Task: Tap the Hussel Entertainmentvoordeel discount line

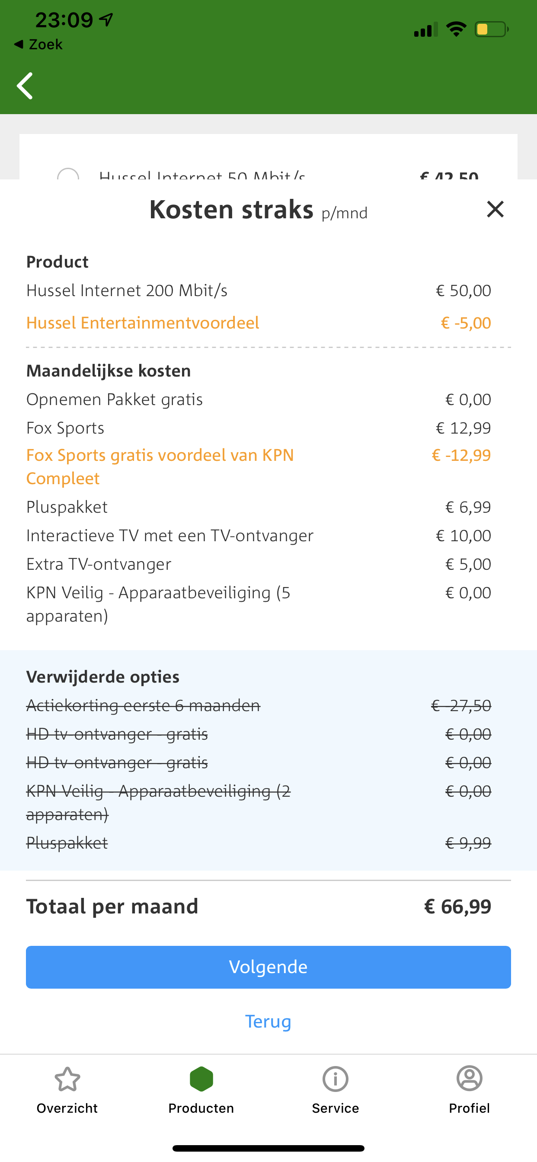Action: point(143,323)
